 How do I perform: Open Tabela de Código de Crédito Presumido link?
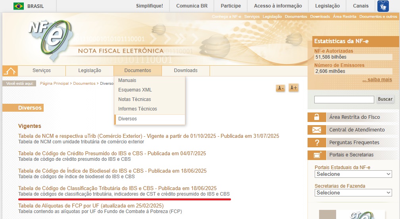pyautogui.click(x=112, y=154)
